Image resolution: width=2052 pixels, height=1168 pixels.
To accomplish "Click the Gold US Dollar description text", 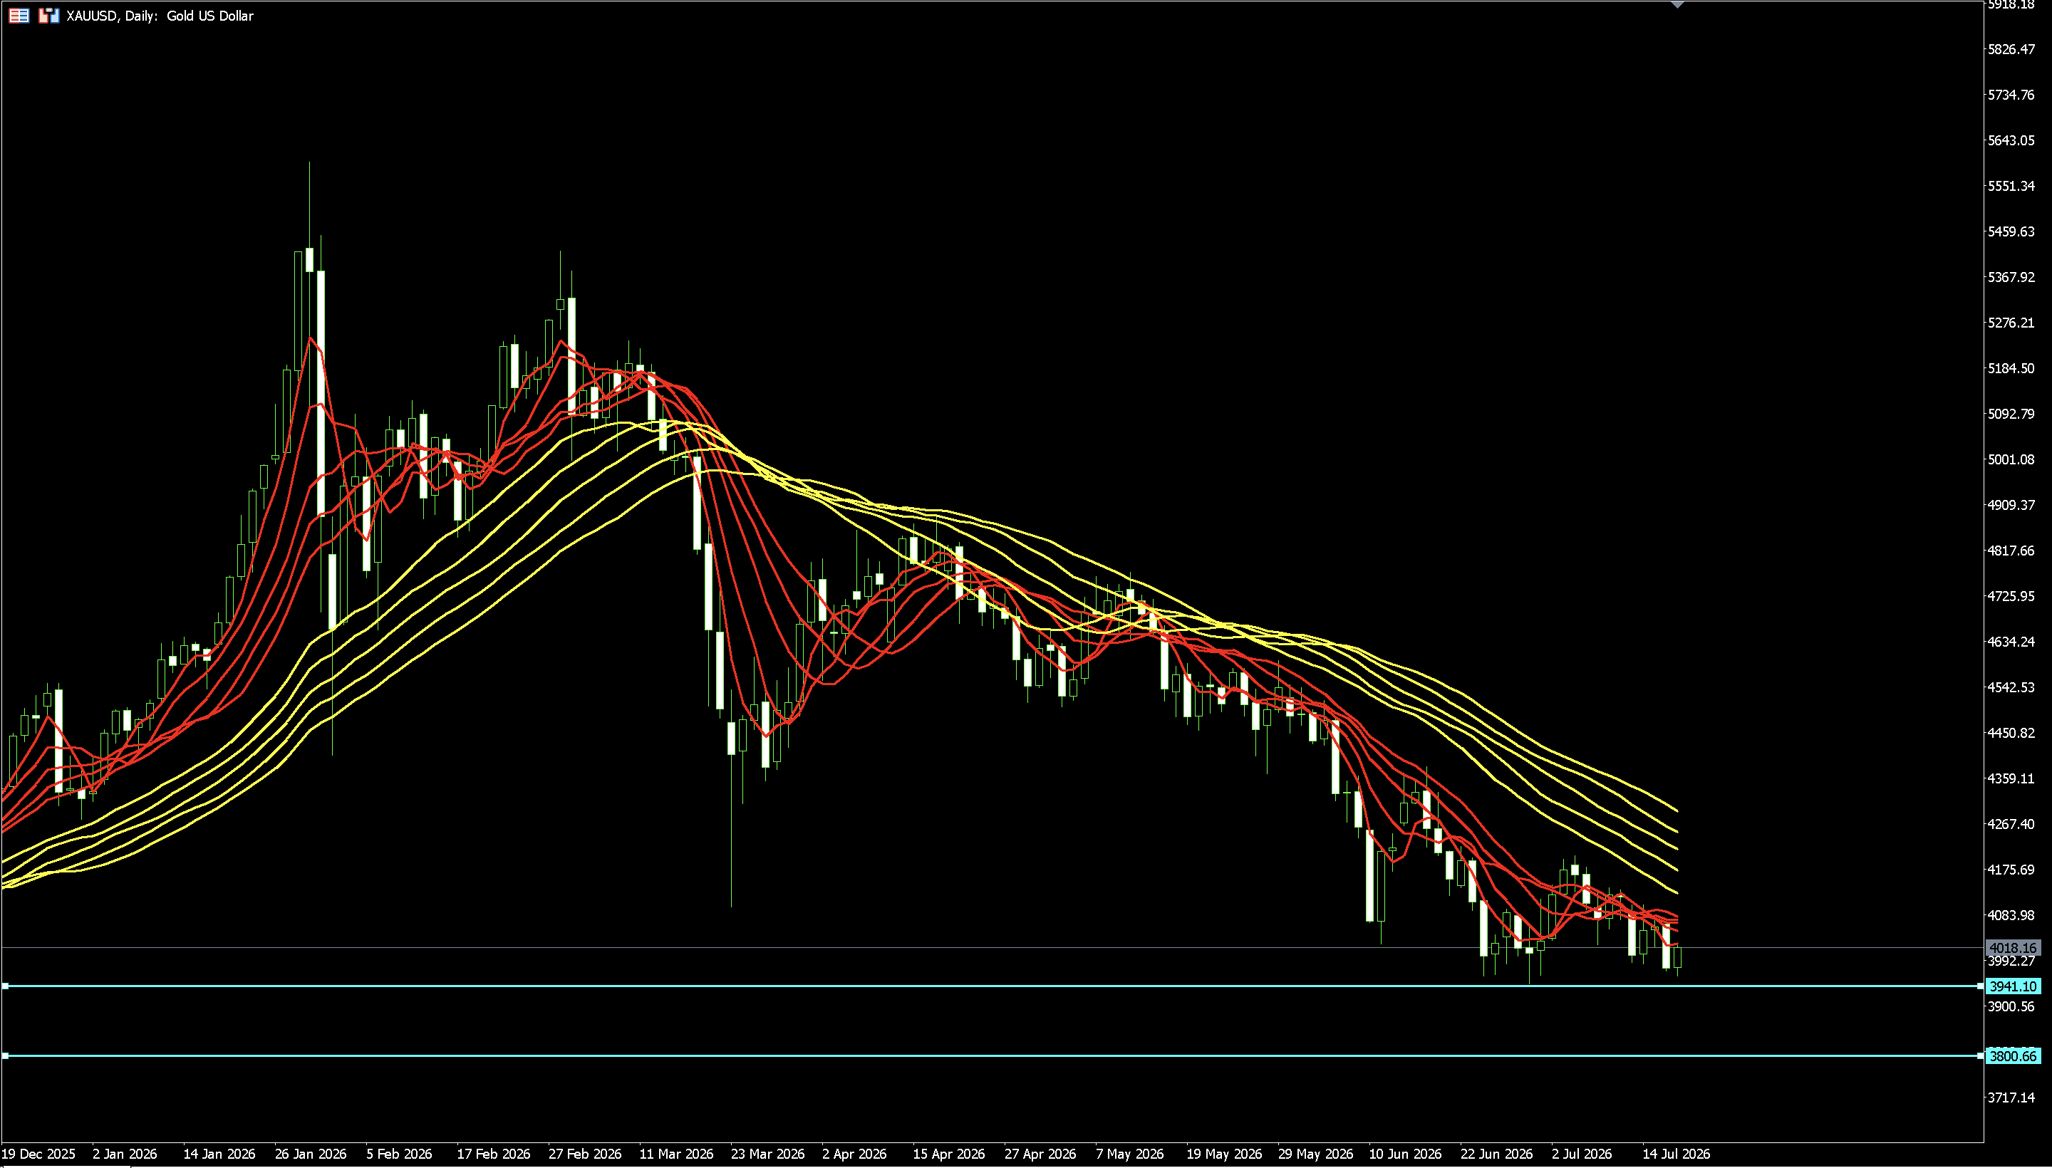I will [210, 16].
